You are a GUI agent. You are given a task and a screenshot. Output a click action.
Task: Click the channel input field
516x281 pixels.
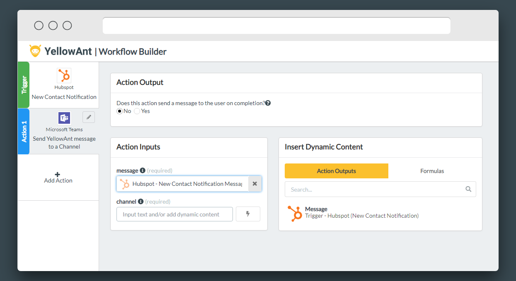pos(174,214)
